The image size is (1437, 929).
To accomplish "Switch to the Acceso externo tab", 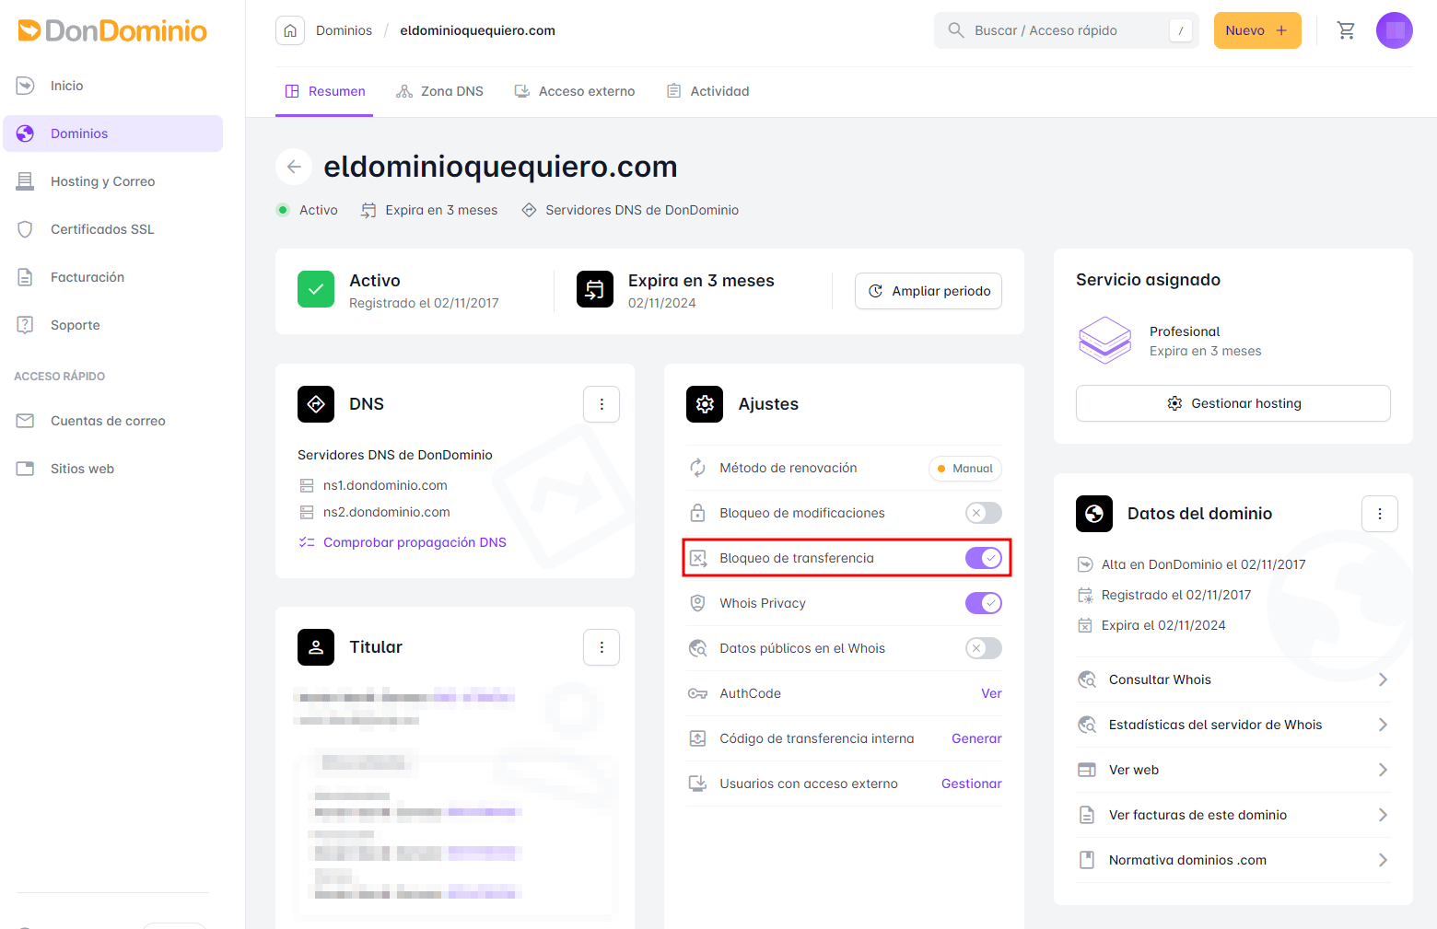I will click(575, 91).
